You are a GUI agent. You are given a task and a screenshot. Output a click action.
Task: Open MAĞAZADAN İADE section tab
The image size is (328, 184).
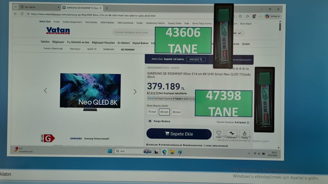tap(193, 145)
